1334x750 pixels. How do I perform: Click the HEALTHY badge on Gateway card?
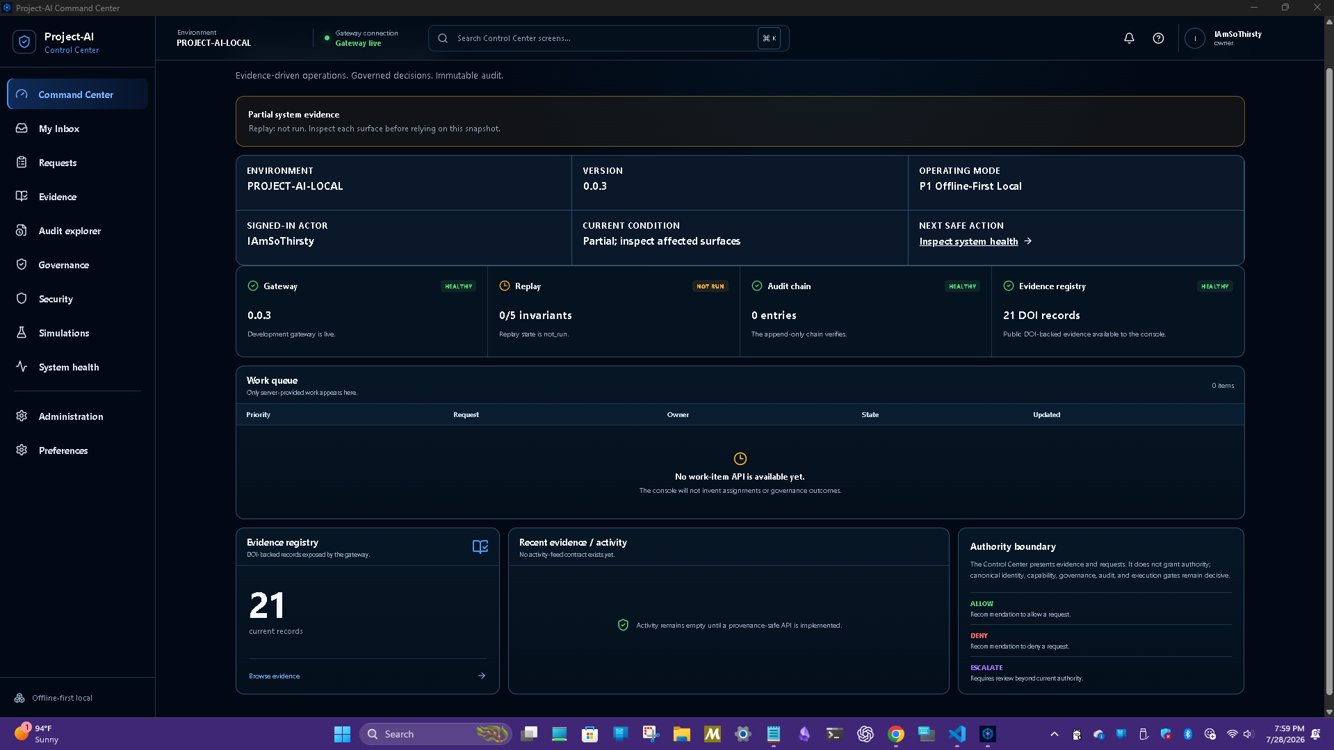(x=458, y=286)
